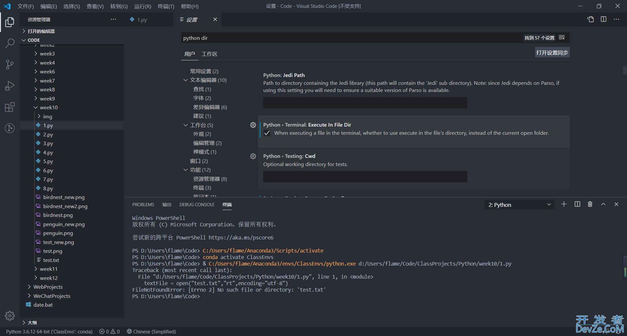Switch to the PROBLEMS panel tab
The image size is (627, 336).
tap(143, 205)
